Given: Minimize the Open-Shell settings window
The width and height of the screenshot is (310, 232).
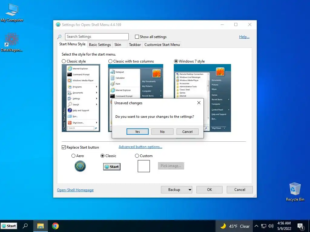Looking at the screenshot, I should click(x=222, y=25).
